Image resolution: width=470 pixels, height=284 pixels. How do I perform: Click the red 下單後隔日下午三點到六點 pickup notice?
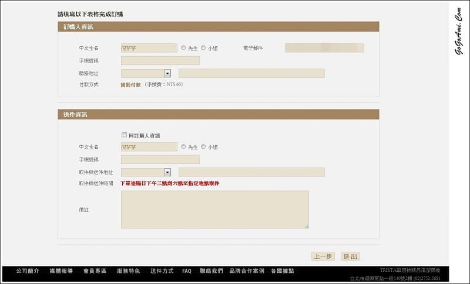(x=170, y=183)
